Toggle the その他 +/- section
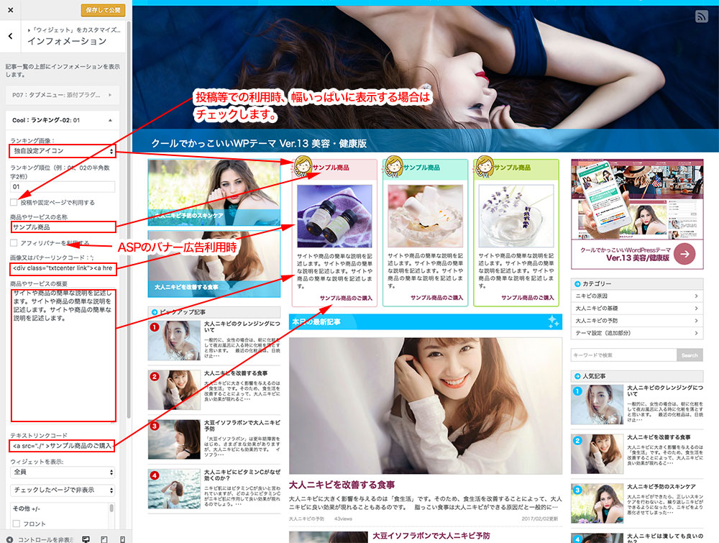The height and width of the screenshot is (543, 719). click(x=27, y=508)
